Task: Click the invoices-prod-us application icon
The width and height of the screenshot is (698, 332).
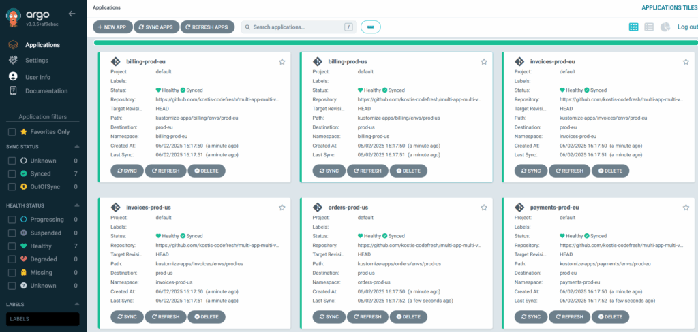Action: [x=116, y=207]
